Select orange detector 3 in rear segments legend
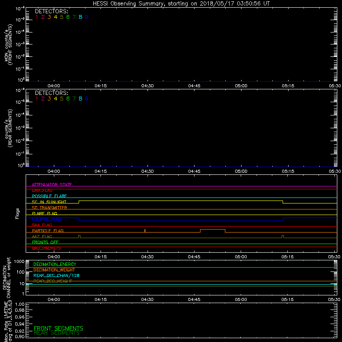 click(x=49, y=99)
